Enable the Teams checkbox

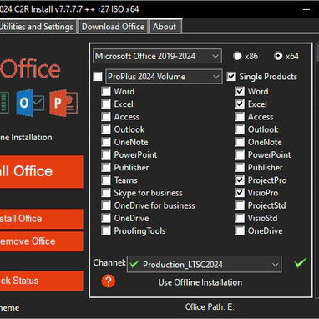106,180
